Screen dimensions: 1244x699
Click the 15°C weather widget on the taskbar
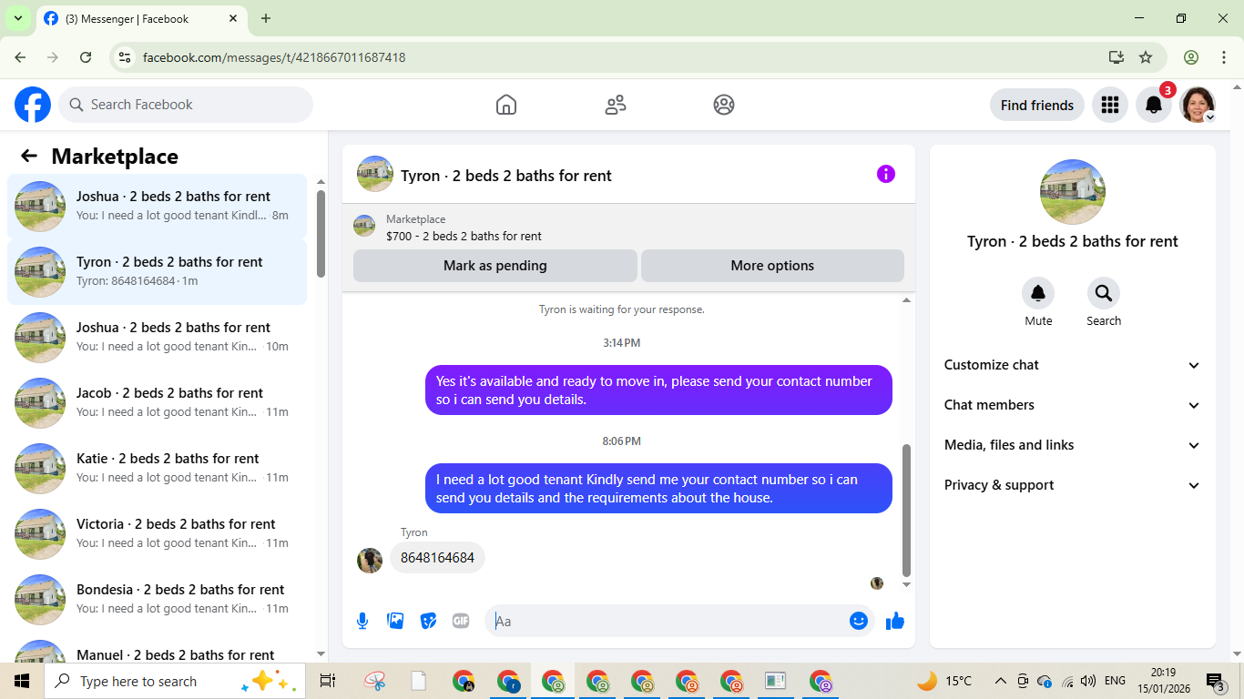pyautogui.click(x=944, y=681)
